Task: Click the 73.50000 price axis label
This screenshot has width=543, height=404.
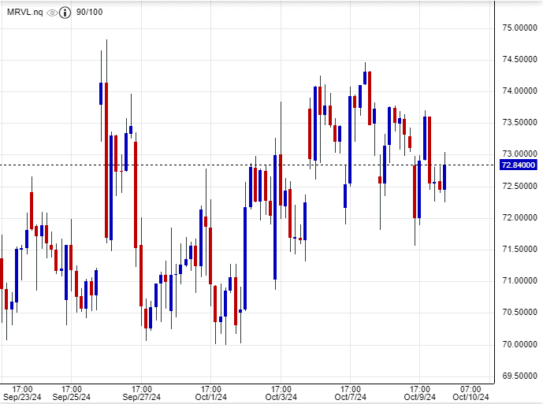Action: click(519, 122)
